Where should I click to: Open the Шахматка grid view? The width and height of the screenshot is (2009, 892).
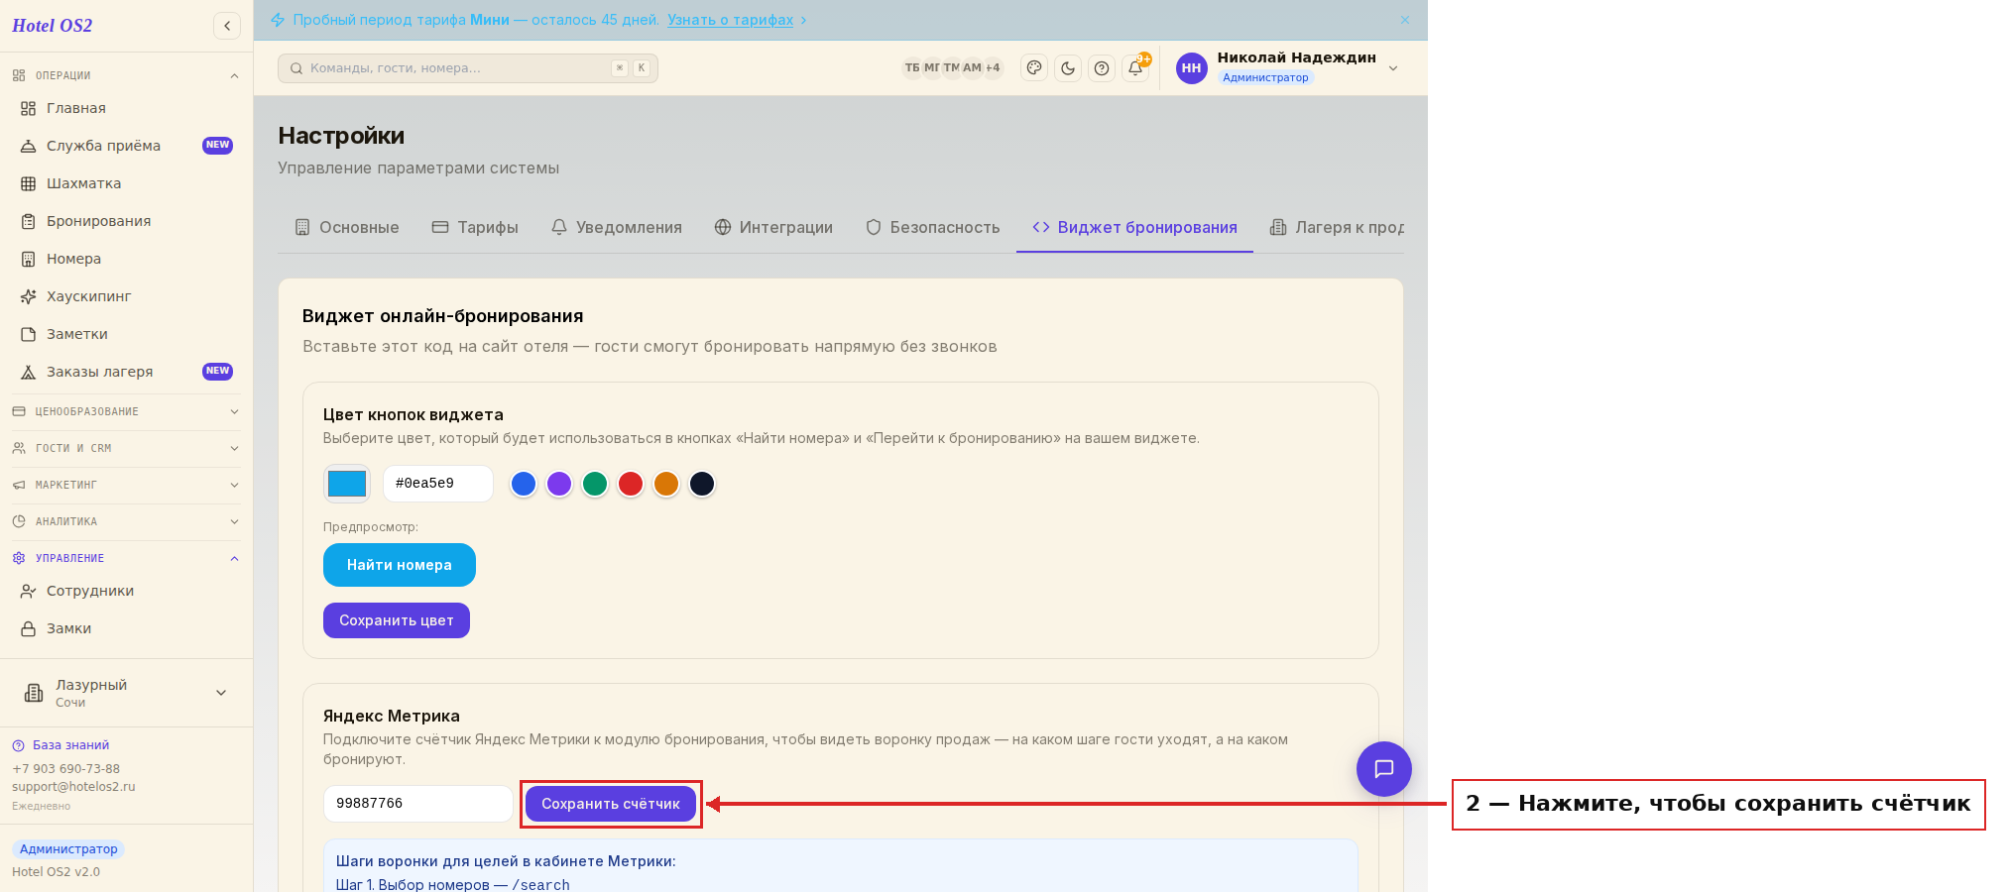click(x=126, y=183)
